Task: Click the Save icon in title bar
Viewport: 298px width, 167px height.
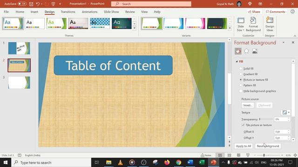Action: click(x=31, y=4)
